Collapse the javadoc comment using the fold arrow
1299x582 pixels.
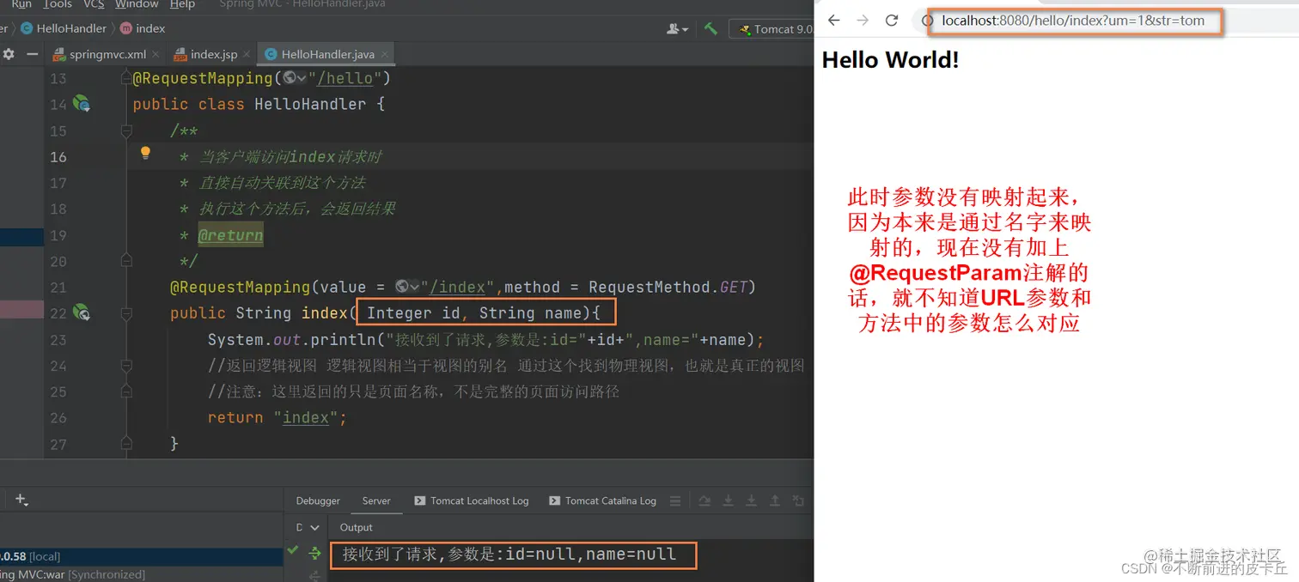[x=125, y=131]
